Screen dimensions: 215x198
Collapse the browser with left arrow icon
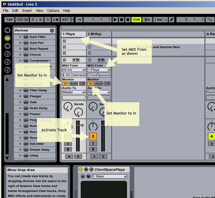pos(7,30)
